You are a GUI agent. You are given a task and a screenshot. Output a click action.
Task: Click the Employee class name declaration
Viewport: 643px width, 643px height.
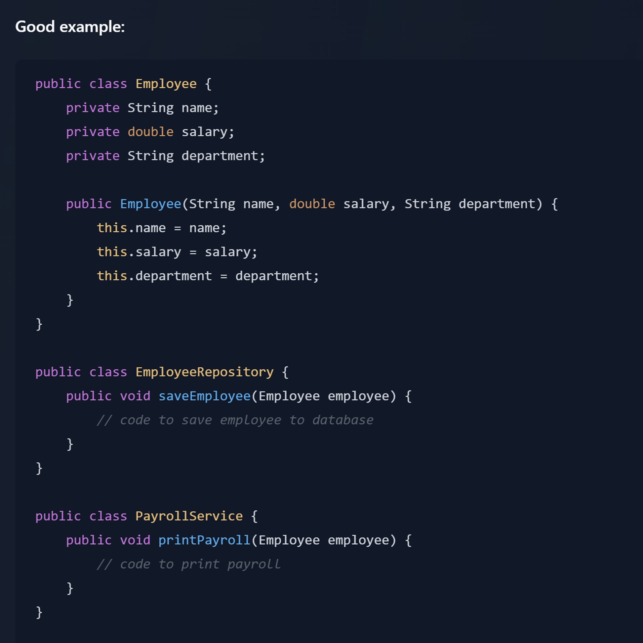point(166,84)
